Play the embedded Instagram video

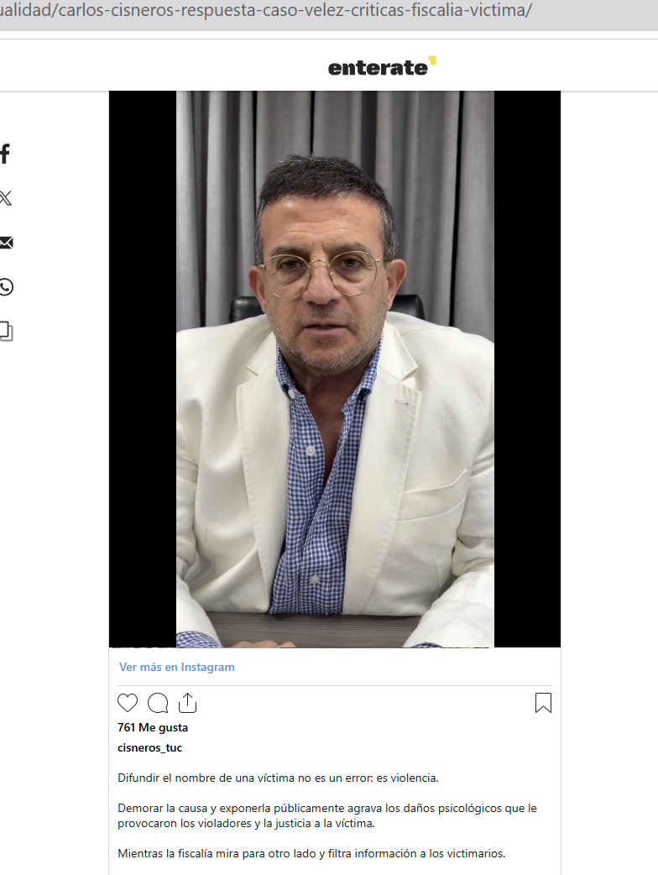pos(335,369)
